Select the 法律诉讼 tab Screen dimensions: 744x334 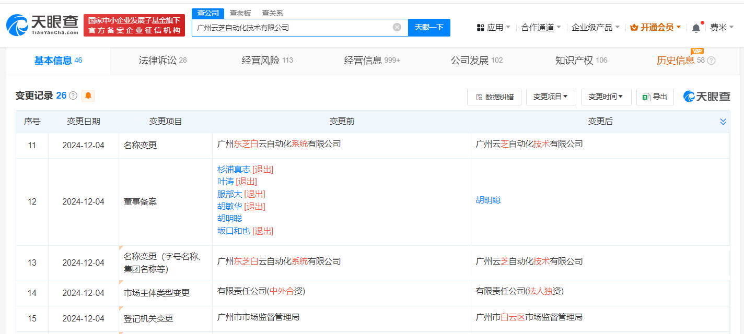pos(162,61)
